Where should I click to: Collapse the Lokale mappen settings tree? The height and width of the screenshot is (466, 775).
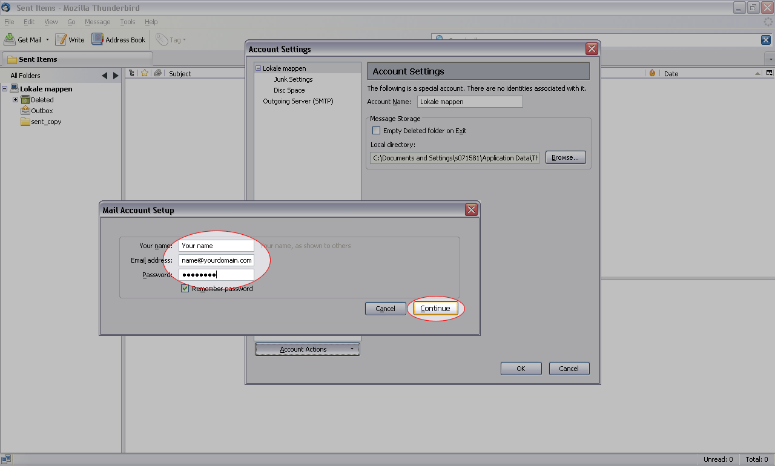coord(258,68)
